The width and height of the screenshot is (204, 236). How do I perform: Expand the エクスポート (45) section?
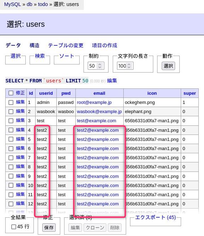tap(155, 217)
